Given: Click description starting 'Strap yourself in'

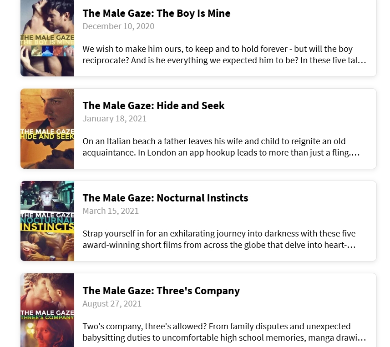Looking at the screenshot, I should [219, 239].
